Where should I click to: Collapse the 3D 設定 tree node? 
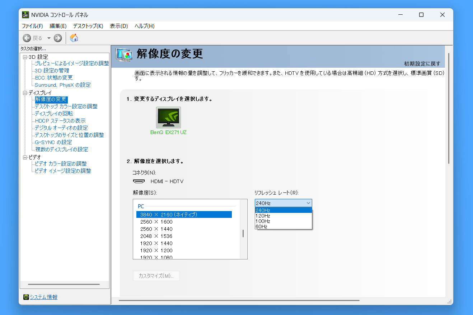click(25, 57)
